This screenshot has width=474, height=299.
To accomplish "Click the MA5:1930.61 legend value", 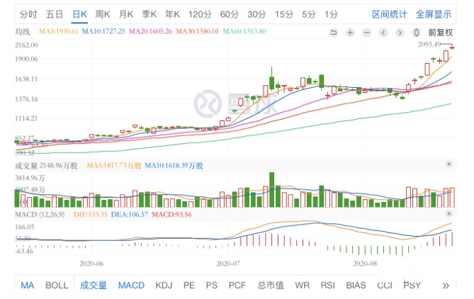I will tap(59, 31).
